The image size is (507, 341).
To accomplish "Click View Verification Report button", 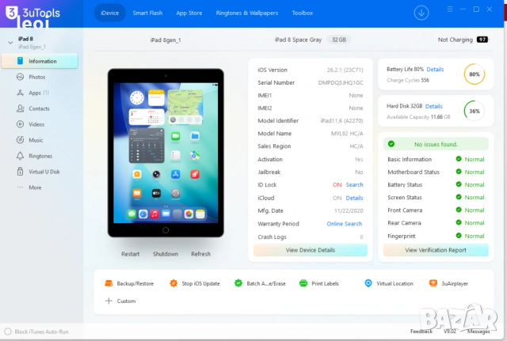I will click(436, 250).
